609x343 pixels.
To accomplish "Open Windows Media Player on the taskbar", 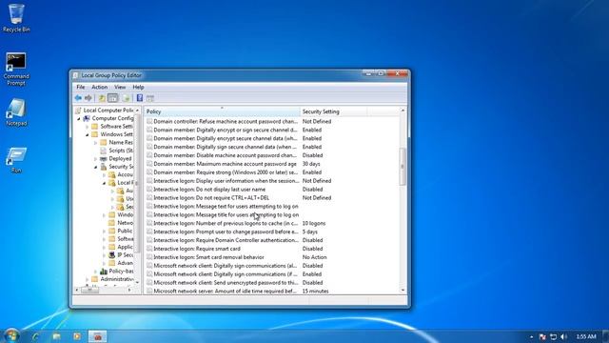I will point(77,336).
